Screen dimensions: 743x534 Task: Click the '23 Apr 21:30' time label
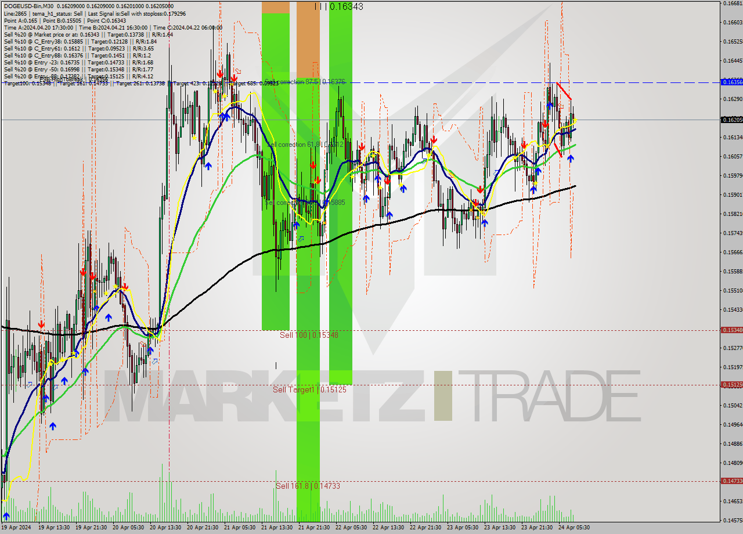536,528
